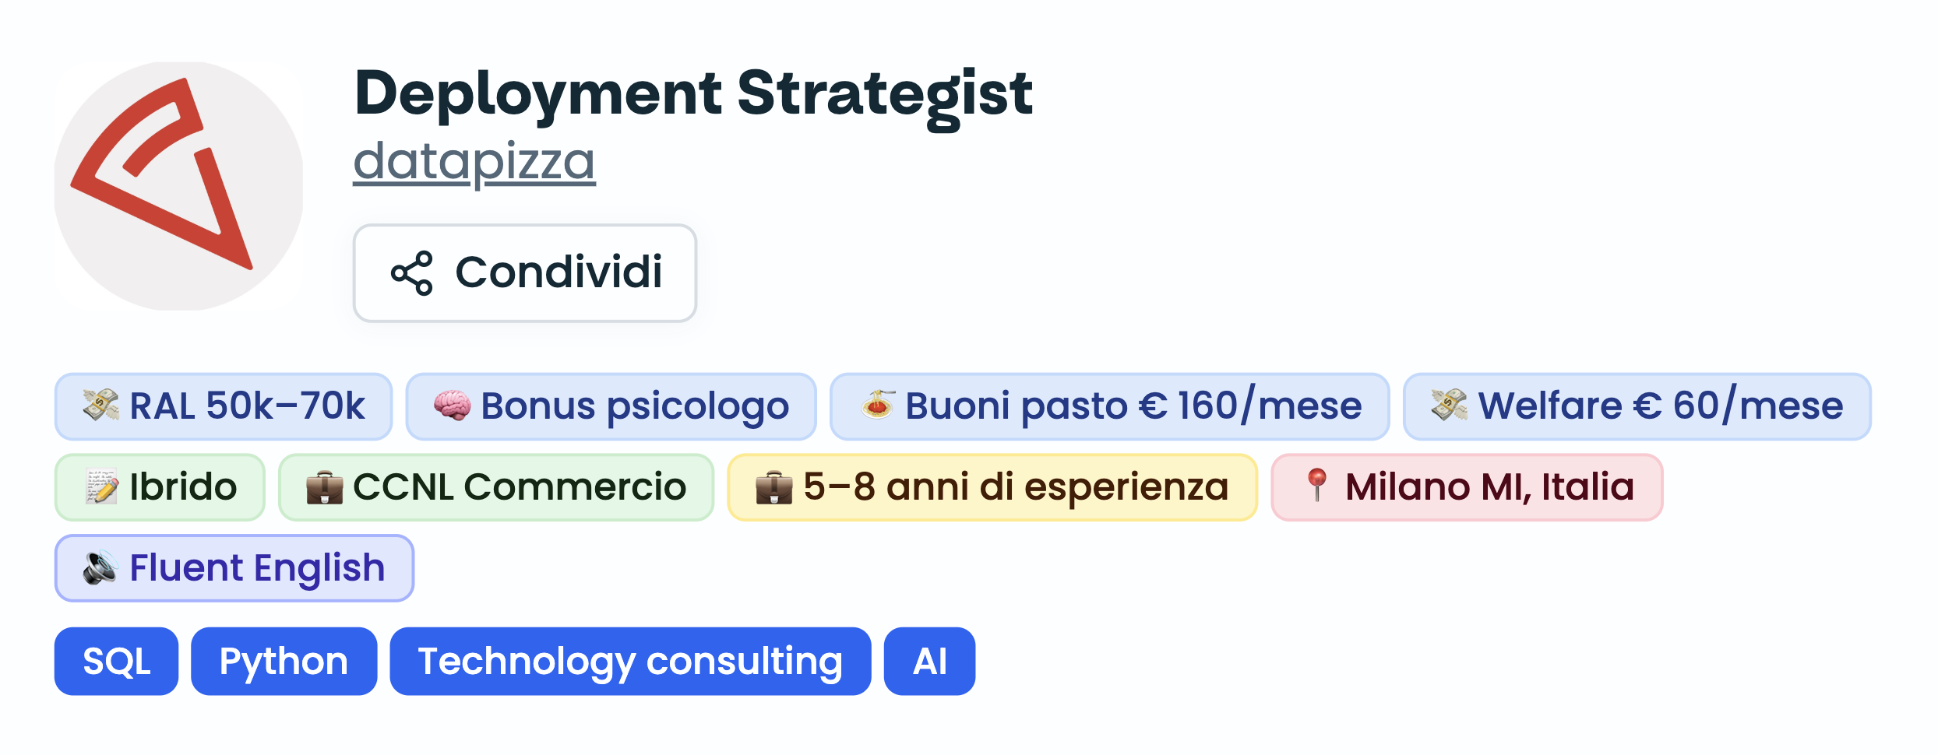Click the RAL 50k–70k salary badge
The image size is (1938, 755).
[224, 406]
